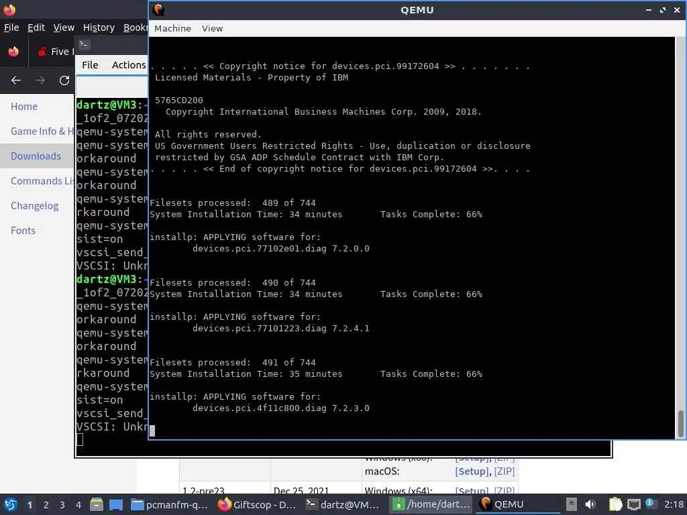Click 'Filesets processed: 491 of 744' line
This screenshot has height=515, width=687.
233,362
